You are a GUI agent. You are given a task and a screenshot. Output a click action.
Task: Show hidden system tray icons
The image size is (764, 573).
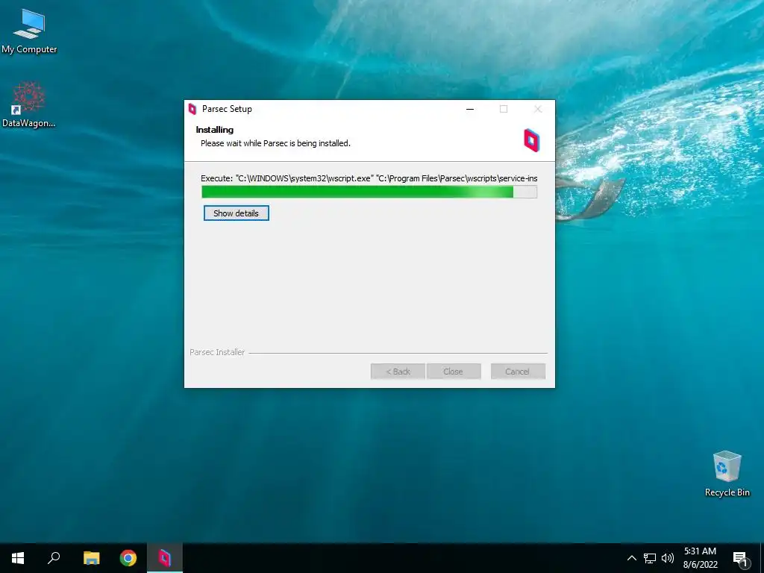click(x=631, y=558)
